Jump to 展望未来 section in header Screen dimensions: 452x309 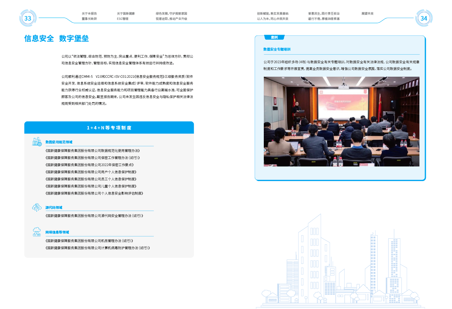click(367, 13)
